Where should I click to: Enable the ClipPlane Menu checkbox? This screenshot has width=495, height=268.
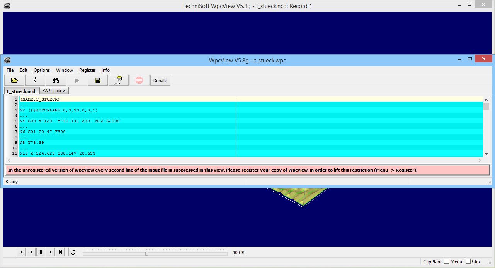[x=447, y=261]
